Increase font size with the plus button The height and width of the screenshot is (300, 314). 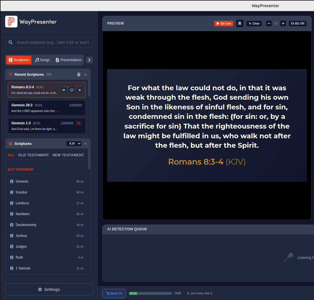click(x=283, y=23)
